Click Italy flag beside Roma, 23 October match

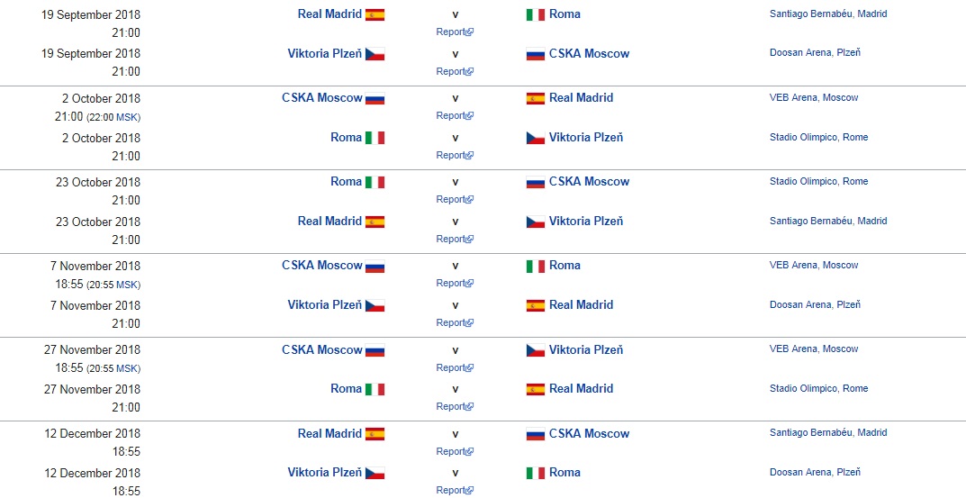click(375, 182)
